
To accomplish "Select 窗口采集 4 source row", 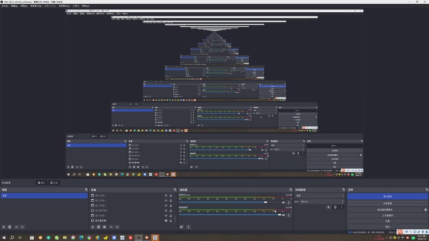I will pyautogui.click(x=131, y=200).
